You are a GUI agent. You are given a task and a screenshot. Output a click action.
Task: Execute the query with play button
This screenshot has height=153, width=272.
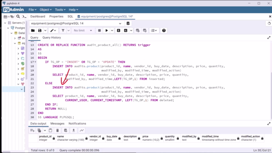pyautogui.click(x=107, y=31)
